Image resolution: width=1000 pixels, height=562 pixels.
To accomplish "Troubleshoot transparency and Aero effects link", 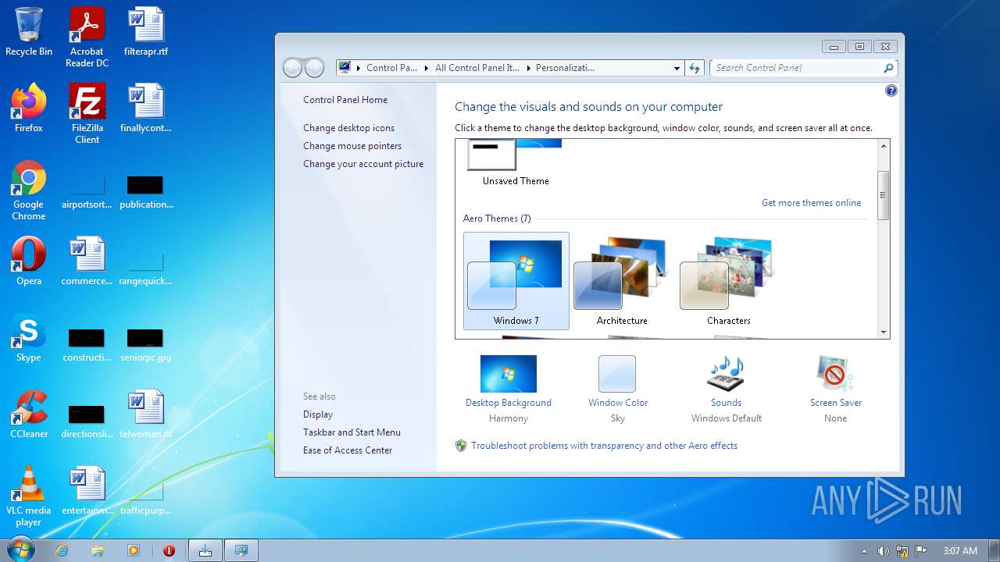I will pyautogui.click(x=604, y=446).
